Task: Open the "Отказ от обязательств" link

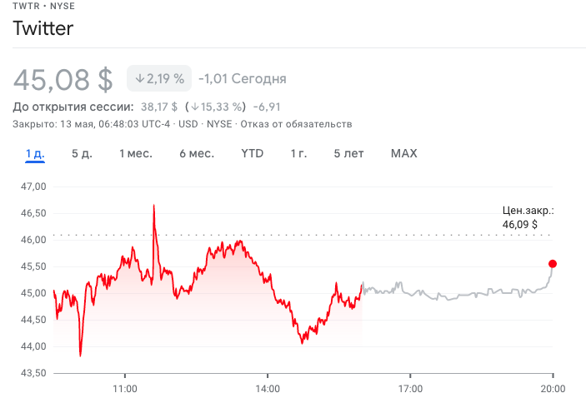Action: click(x=296, y=124)
